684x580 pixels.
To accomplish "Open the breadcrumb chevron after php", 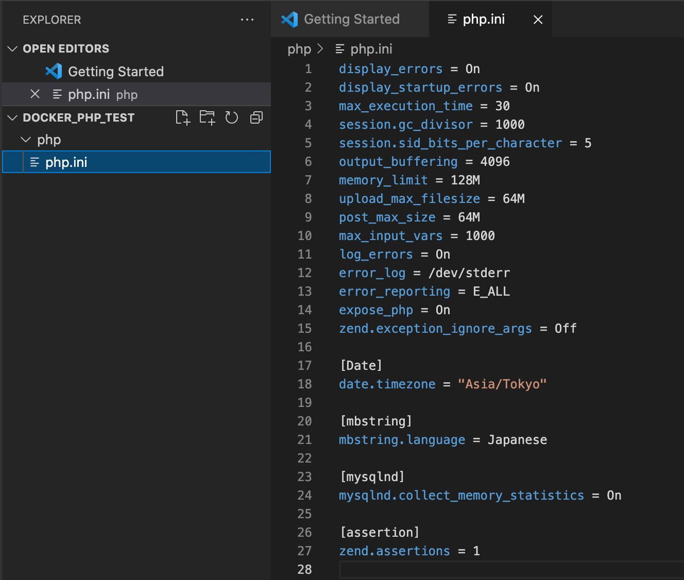I will pyautogui.click(x=320, y=49).
